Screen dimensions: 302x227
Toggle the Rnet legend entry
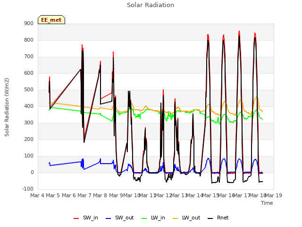point(218,218)
